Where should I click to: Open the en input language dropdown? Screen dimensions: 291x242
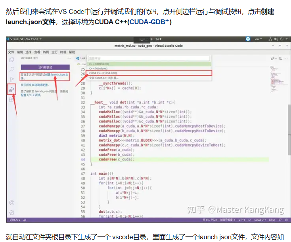click(258, 39)
